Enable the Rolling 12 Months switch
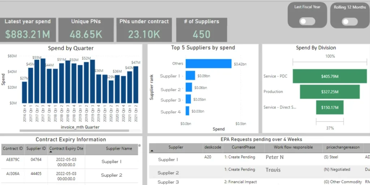This screenshot has height=185, width=370. tap(349, 22)
